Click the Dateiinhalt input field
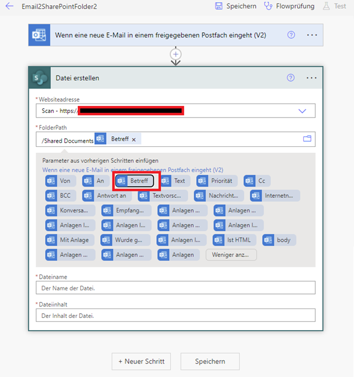The image size is (354, 377). [176, 316]
